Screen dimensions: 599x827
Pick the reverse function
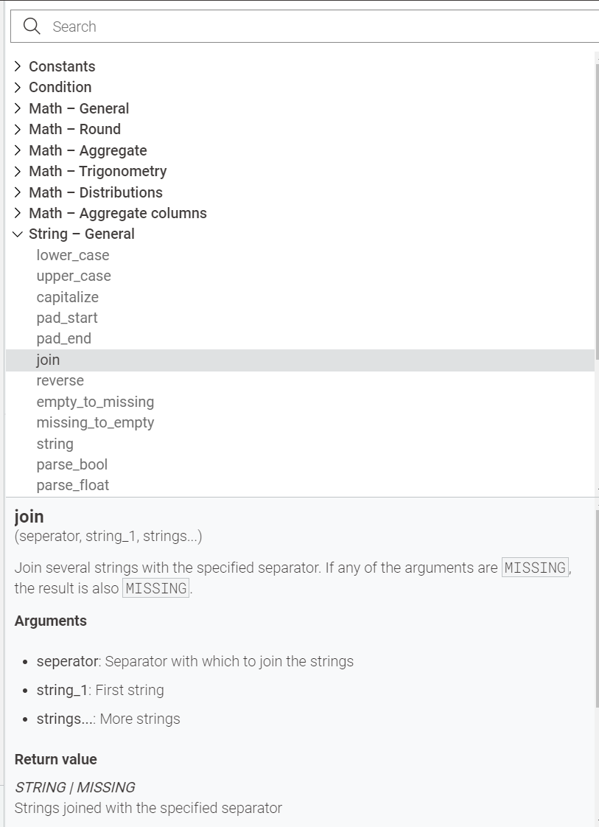point(60,381)
